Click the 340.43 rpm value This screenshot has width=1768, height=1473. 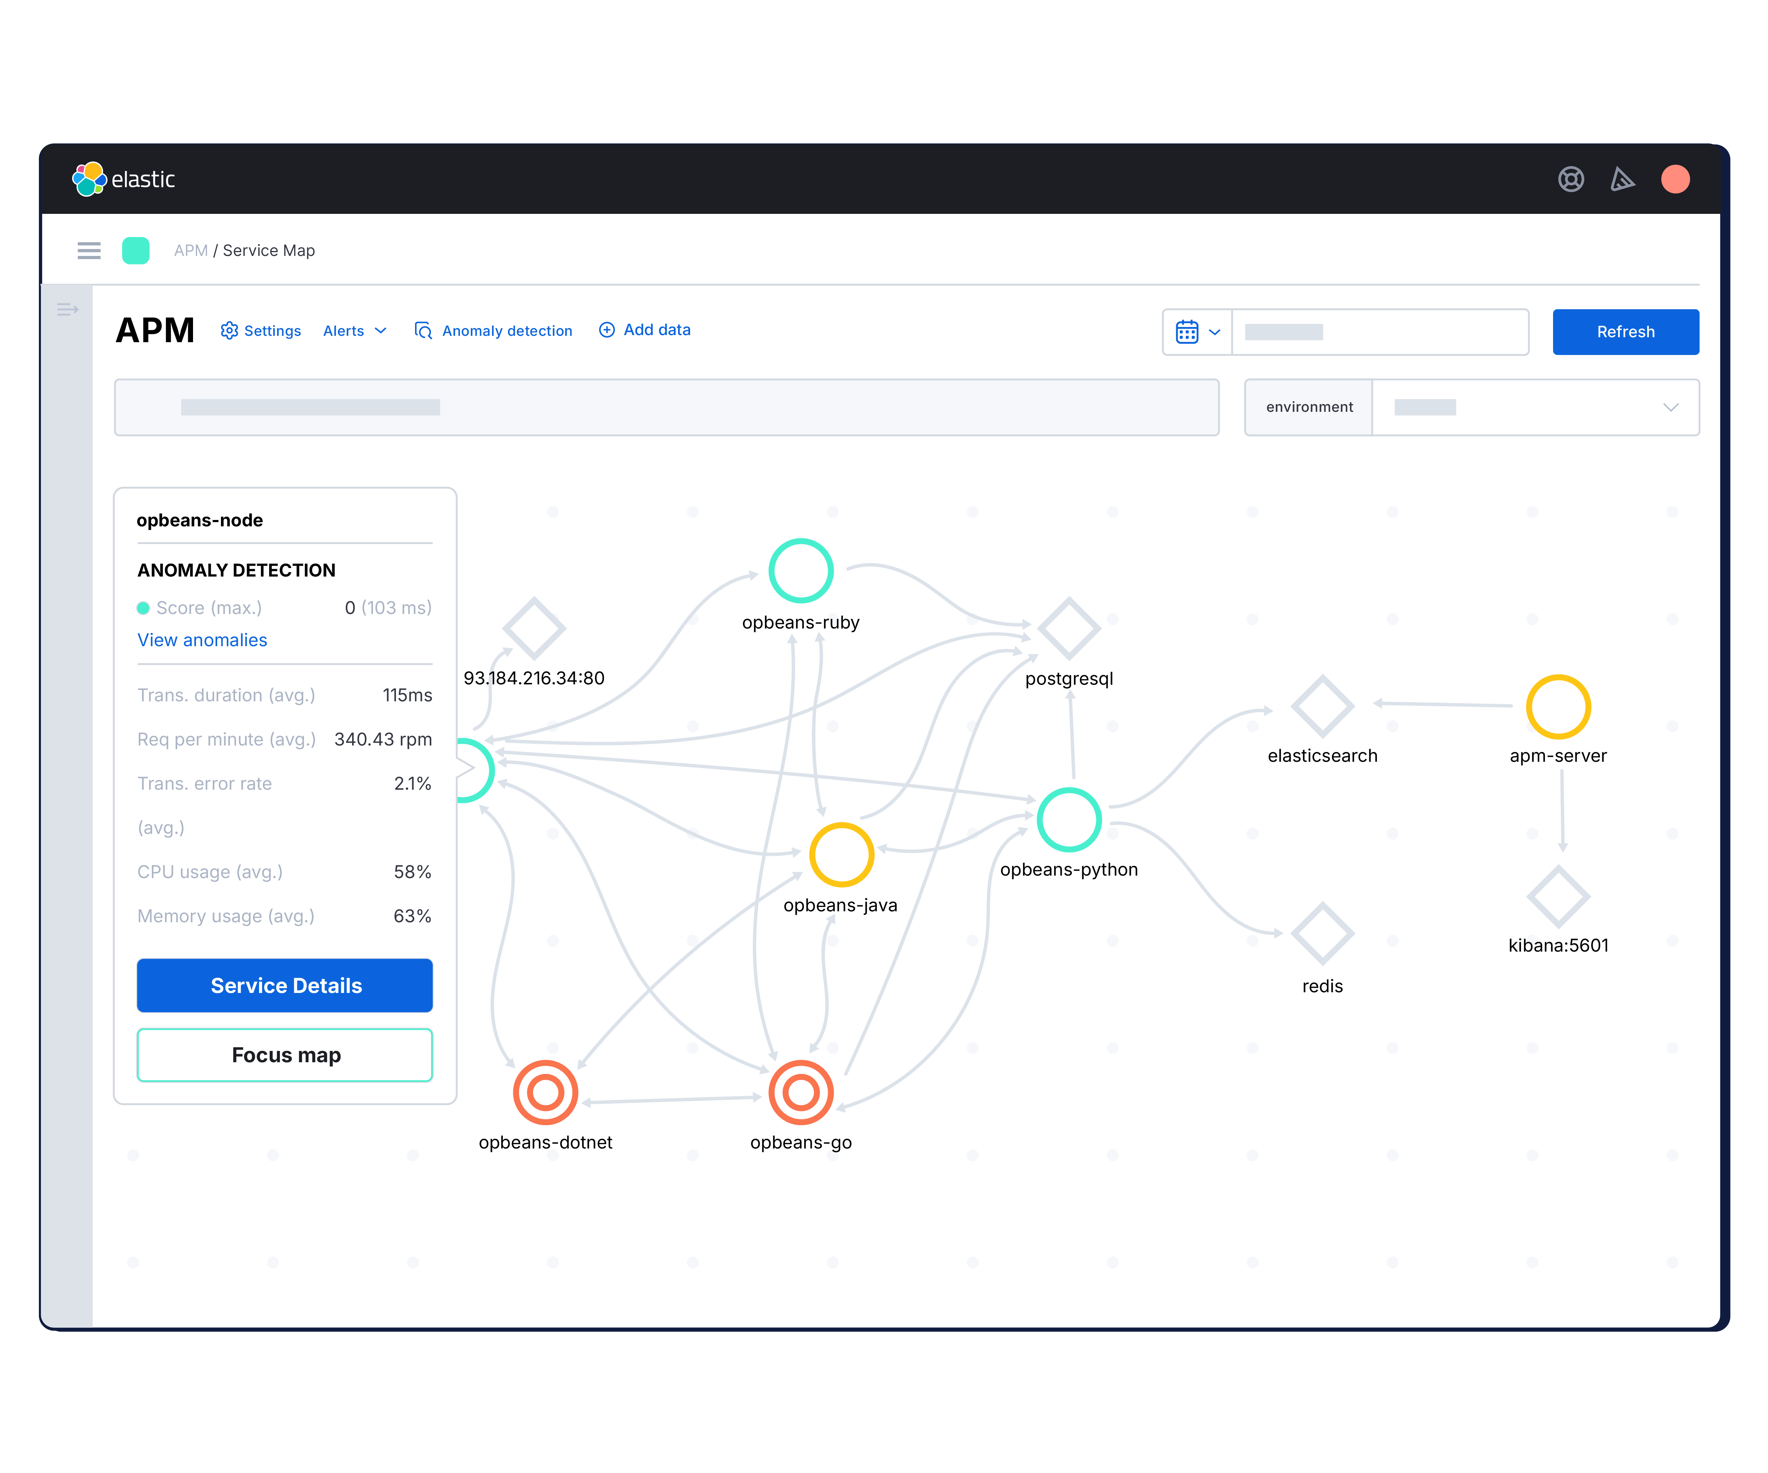click(383, 739)
